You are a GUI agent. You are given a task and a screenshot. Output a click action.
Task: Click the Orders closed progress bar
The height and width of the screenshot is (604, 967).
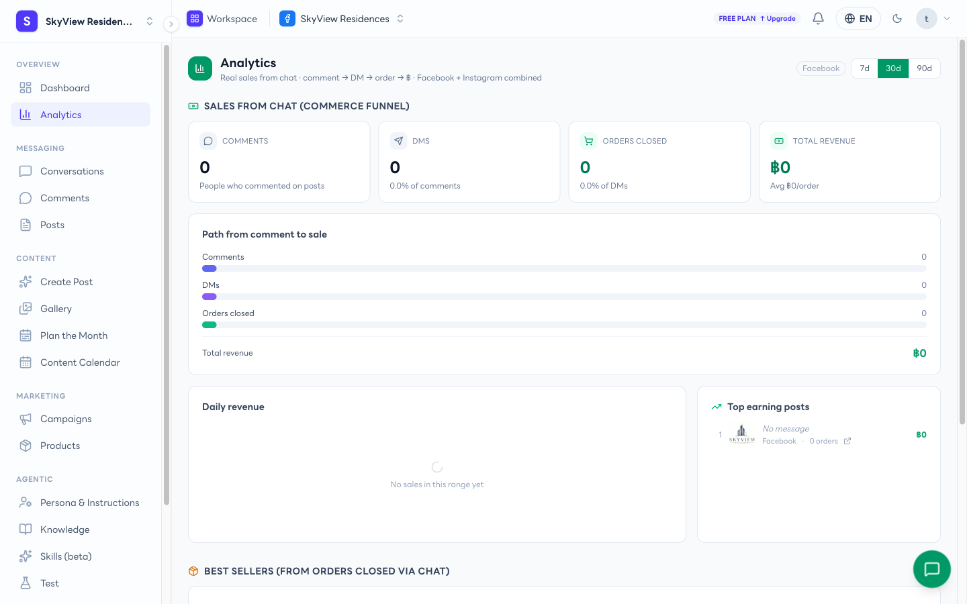pos(564,325)
